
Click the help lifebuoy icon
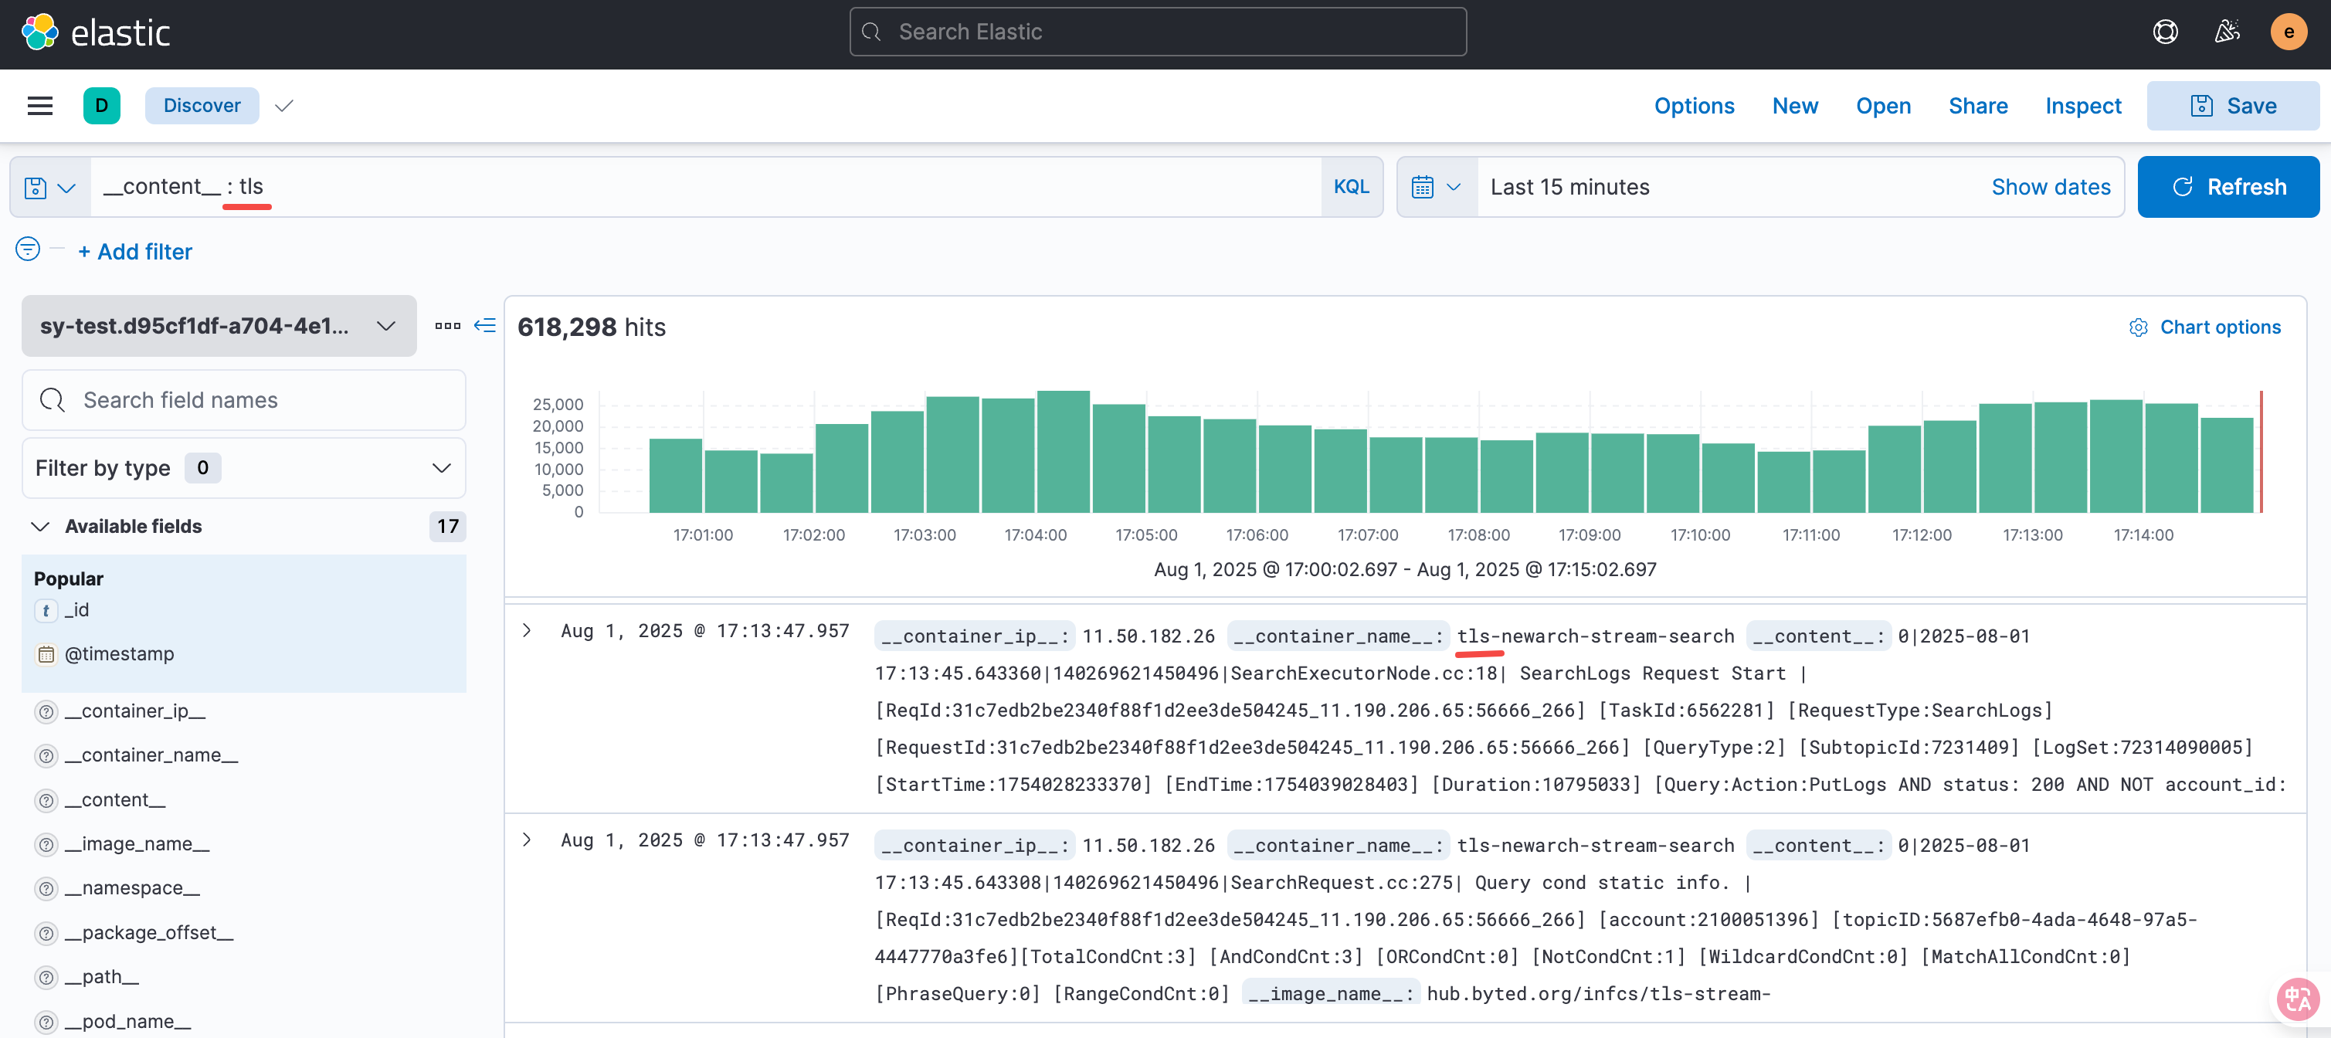[x=2164, y=32]
